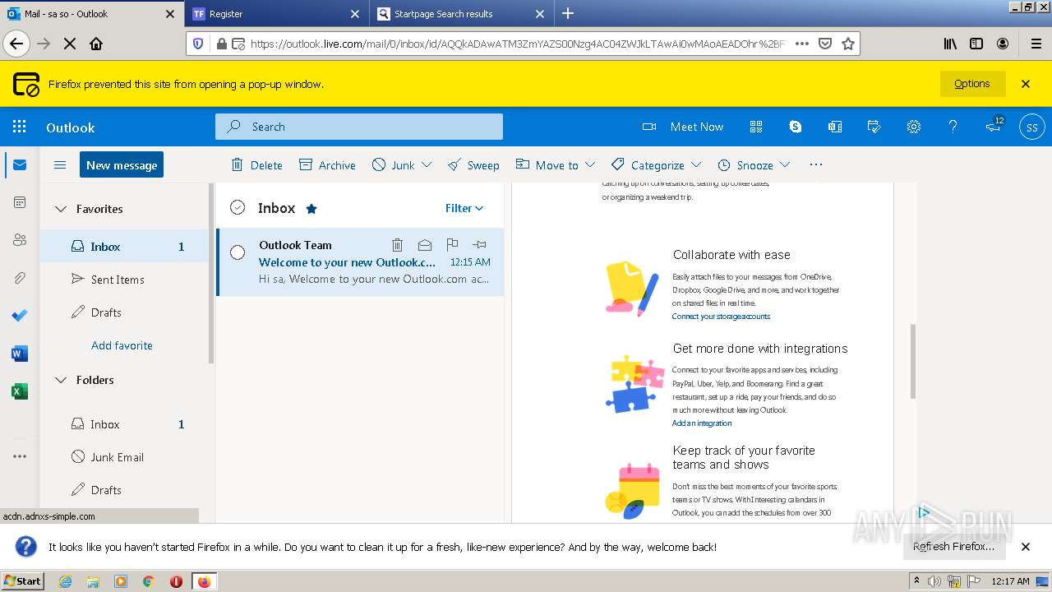The image size is (1052, 592).
Task: Flag the Outlook Team message
Action: [452, 244]
